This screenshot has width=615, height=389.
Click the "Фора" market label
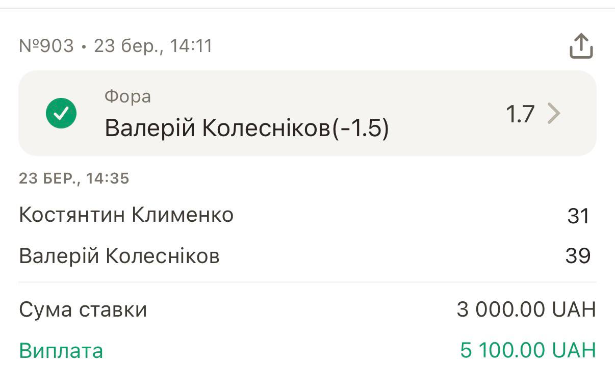127,96
